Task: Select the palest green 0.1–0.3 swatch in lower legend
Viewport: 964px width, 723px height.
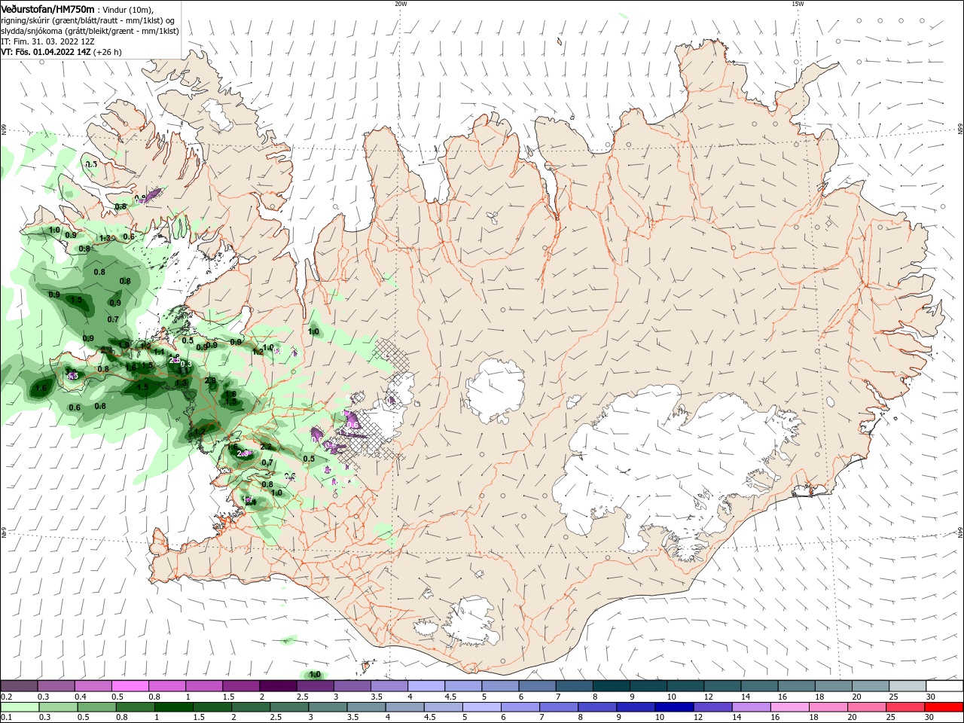Action: pos(20,707)
